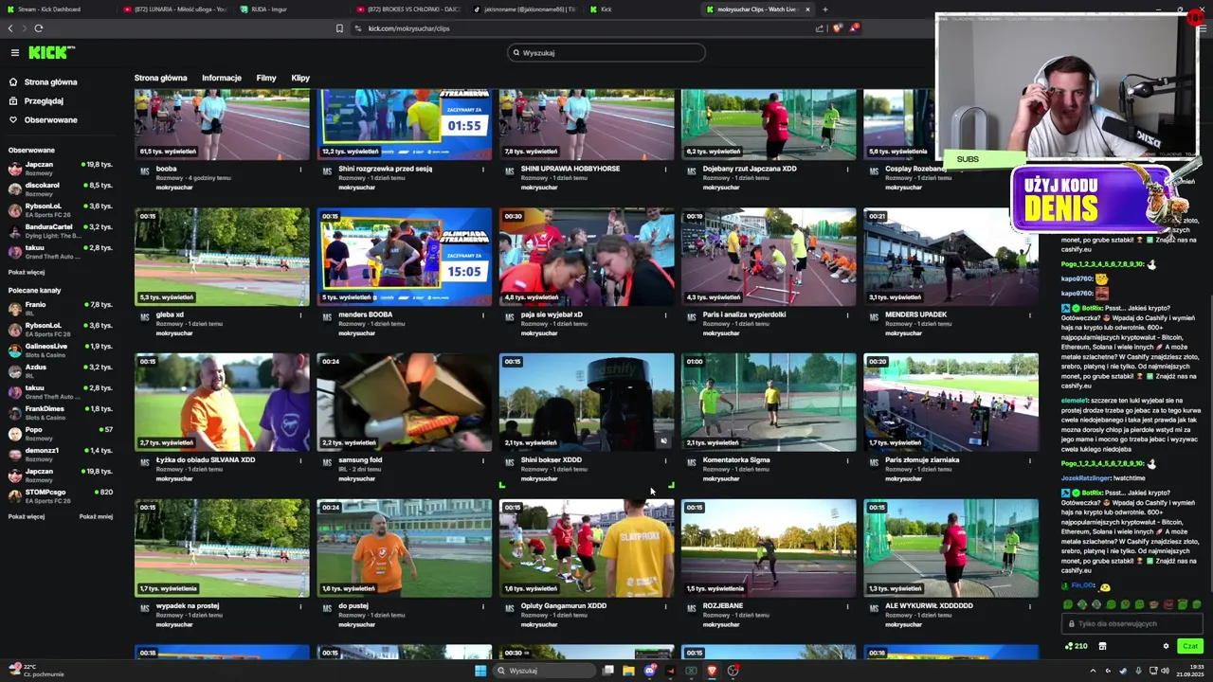Select the Strona główna channel tab
This screenshot has width=1213, height=682.
160,78
